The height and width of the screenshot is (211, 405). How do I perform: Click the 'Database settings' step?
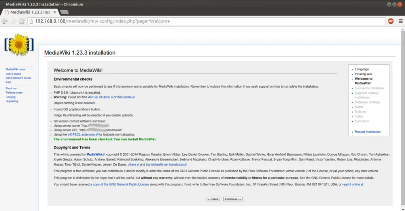tap(367, 102)
